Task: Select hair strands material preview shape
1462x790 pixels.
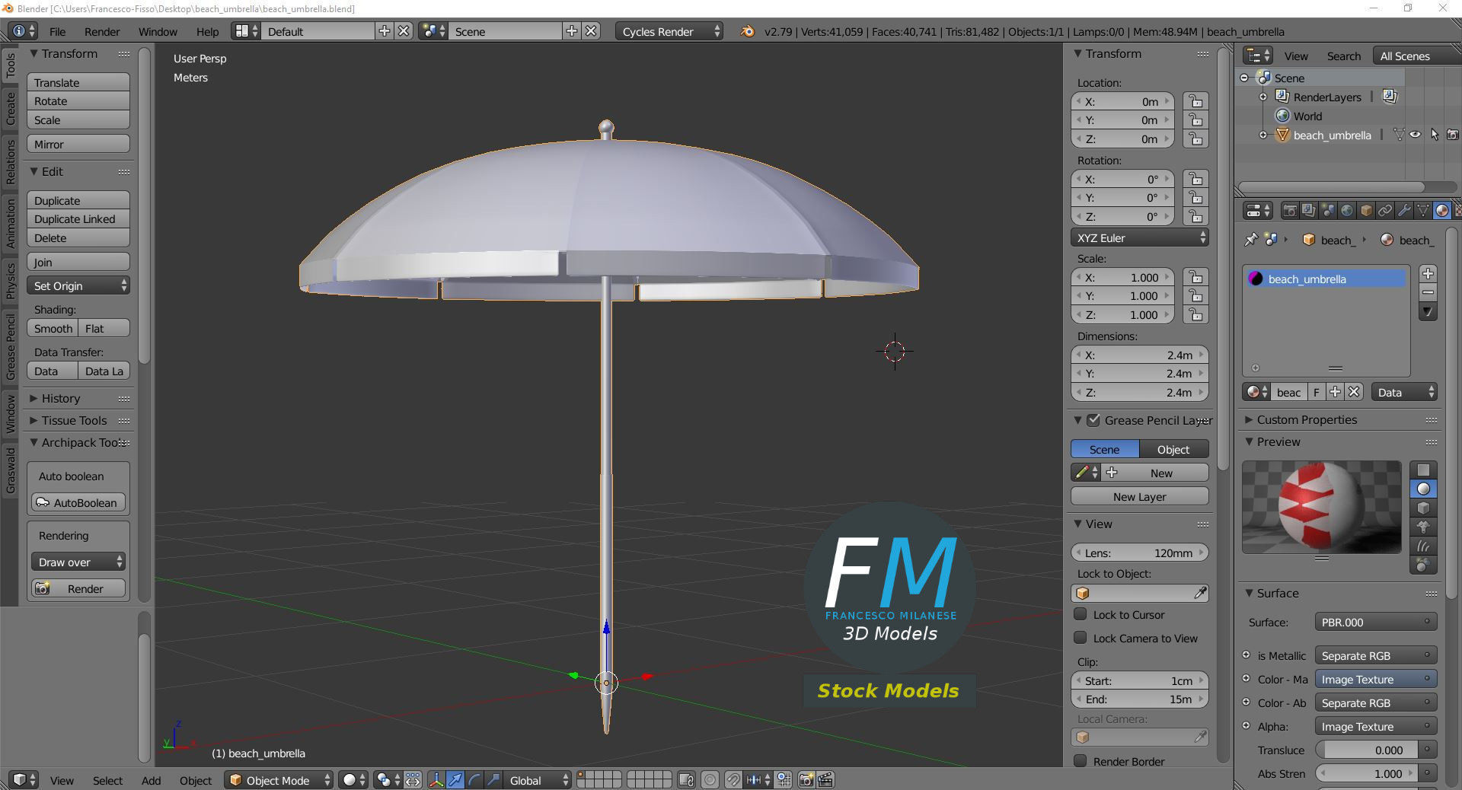Action: [x=1423, y=546]
